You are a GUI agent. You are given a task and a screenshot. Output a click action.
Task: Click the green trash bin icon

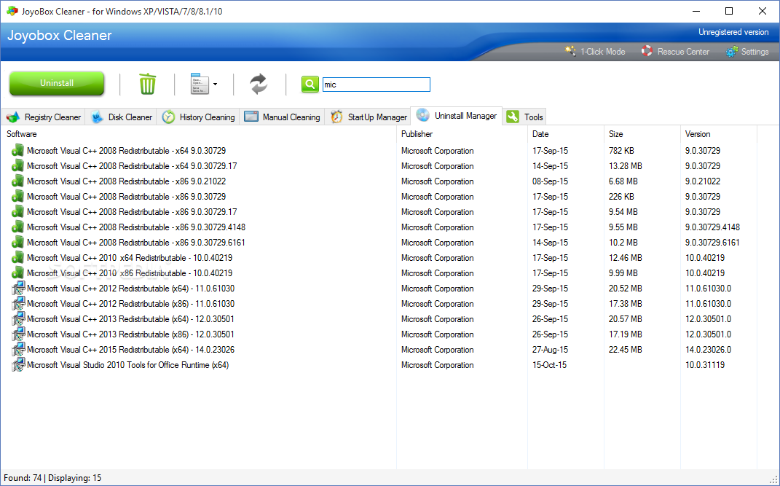pos(147,84)
